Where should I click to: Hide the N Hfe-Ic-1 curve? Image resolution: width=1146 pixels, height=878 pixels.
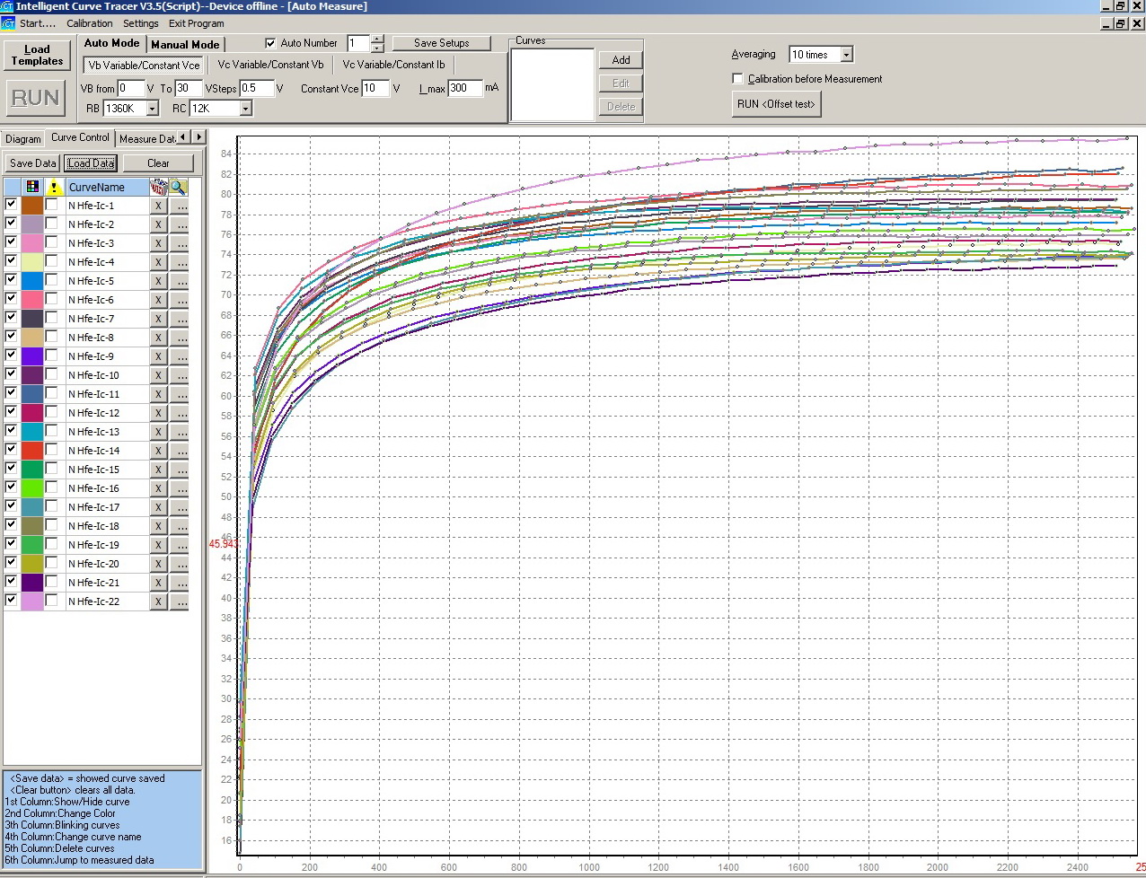[11, 205]
